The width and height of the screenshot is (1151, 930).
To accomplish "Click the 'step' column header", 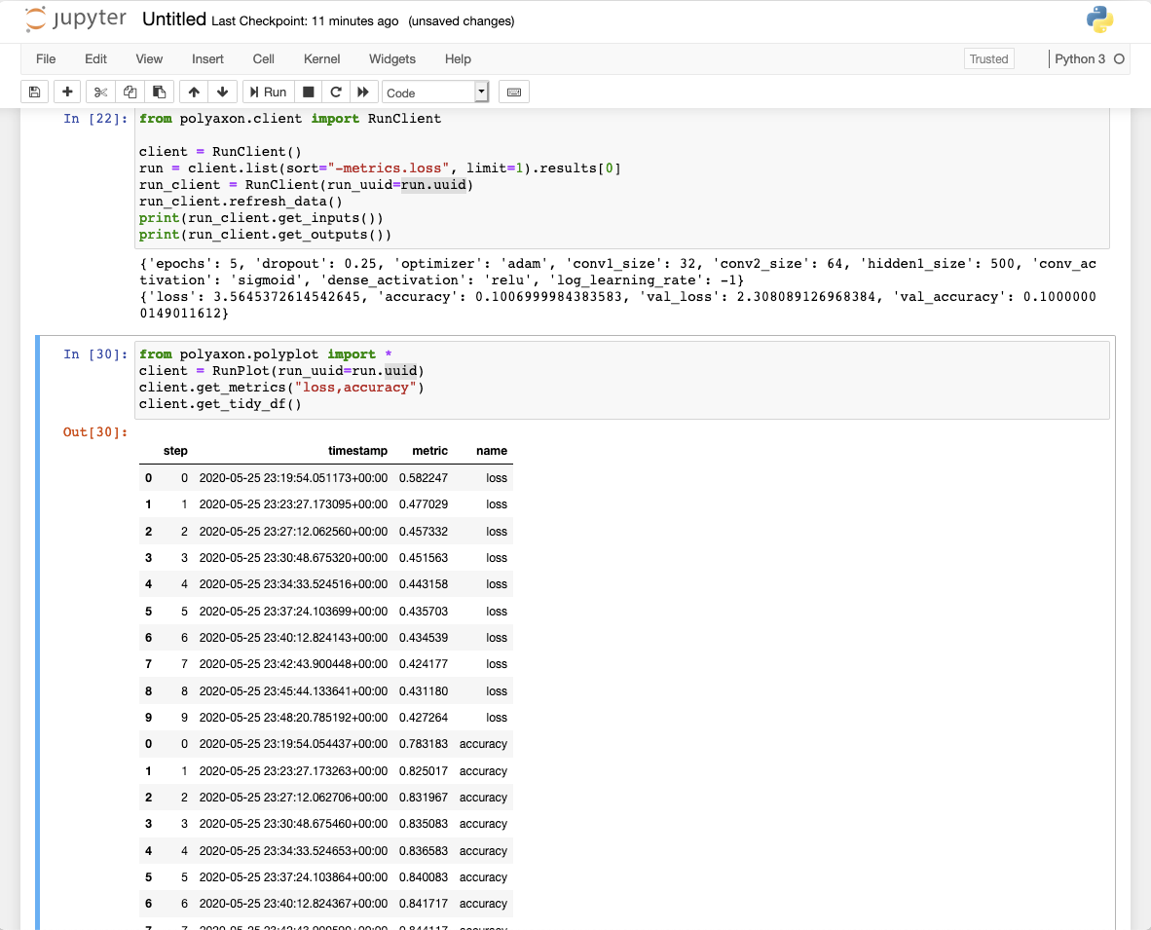I will [175, 451].
